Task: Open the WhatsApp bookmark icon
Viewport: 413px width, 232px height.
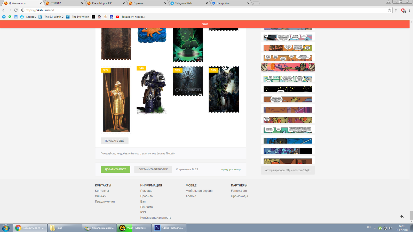Action: tap(10, 17)
